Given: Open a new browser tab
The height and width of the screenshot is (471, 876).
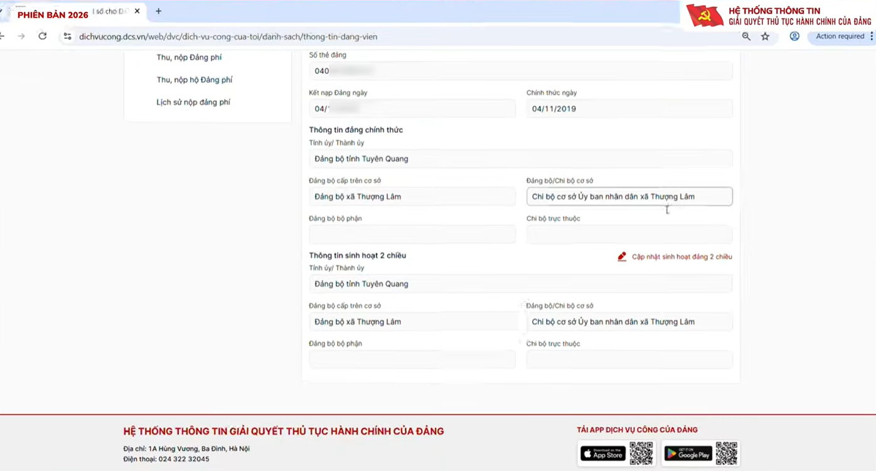Looking at the screenshot, I should 158,11.
